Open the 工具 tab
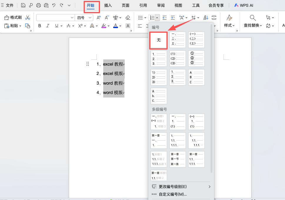Viewport: 285px width, 200px height. click(x=196, y=6)
